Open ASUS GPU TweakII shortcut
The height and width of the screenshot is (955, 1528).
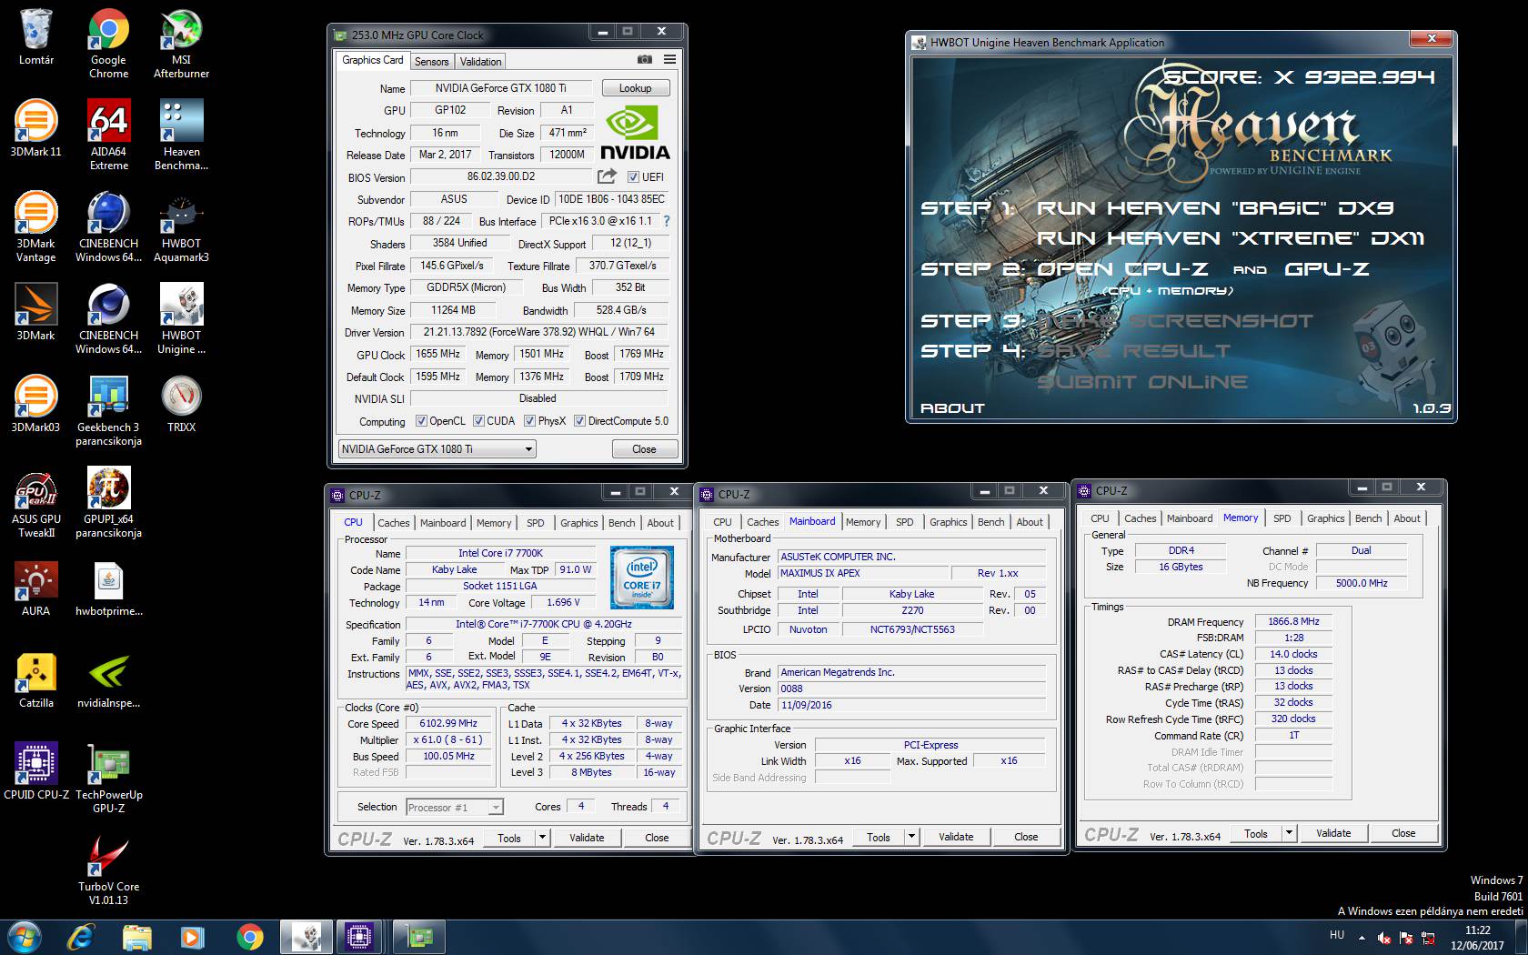tap(35, 504)
